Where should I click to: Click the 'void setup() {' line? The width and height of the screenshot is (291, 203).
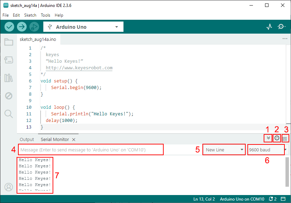coord(59,81)
